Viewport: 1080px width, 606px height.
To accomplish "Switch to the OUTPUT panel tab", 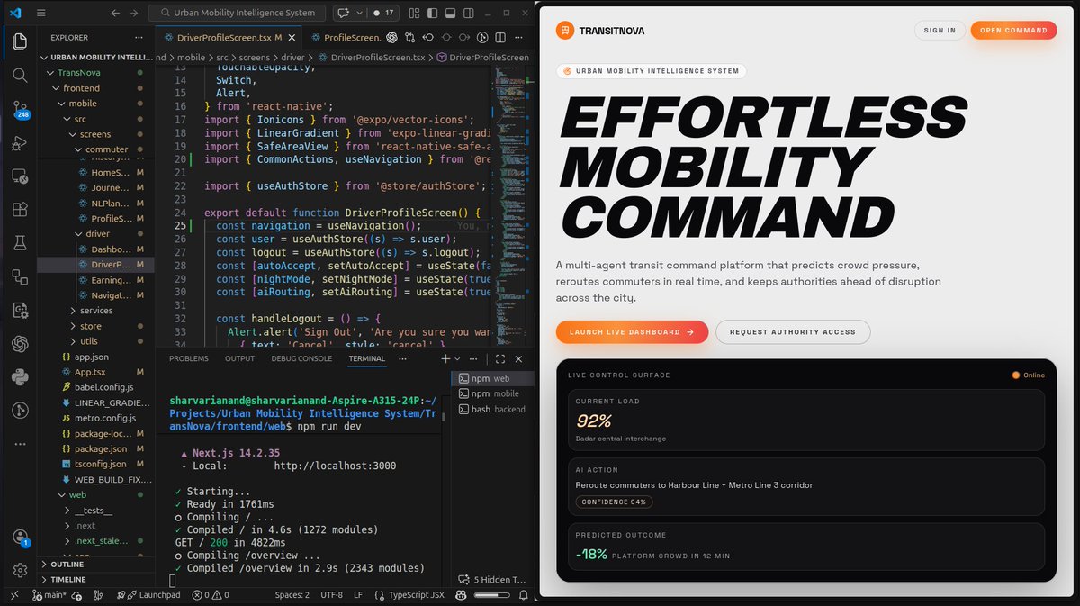I will point(239,358).
